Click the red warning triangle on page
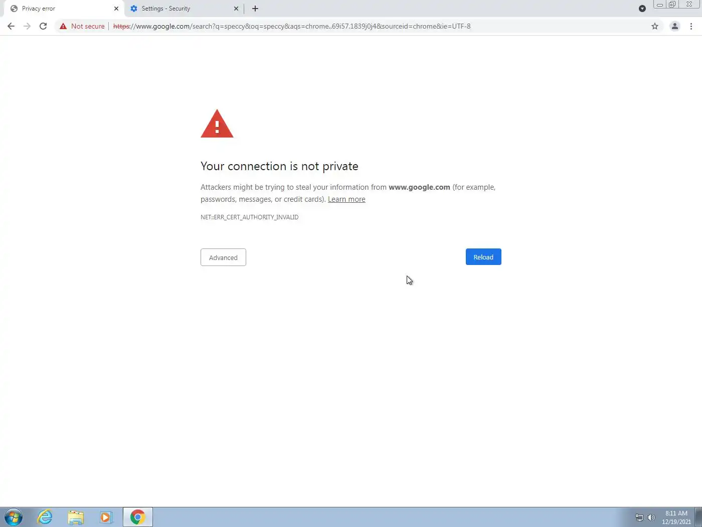The image size is (702, 527). point(217,123)
